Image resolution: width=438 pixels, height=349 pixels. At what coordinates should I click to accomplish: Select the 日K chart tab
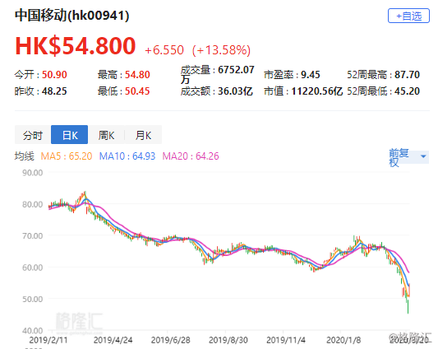click(x=70, y=135)
